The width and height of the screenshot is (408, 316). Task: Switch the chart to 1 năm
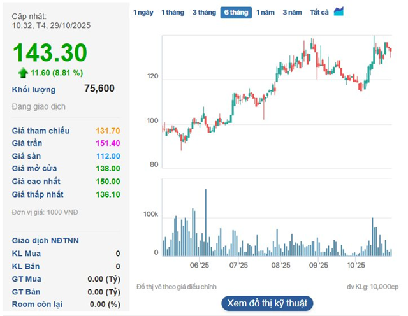(x=266, y=12)
